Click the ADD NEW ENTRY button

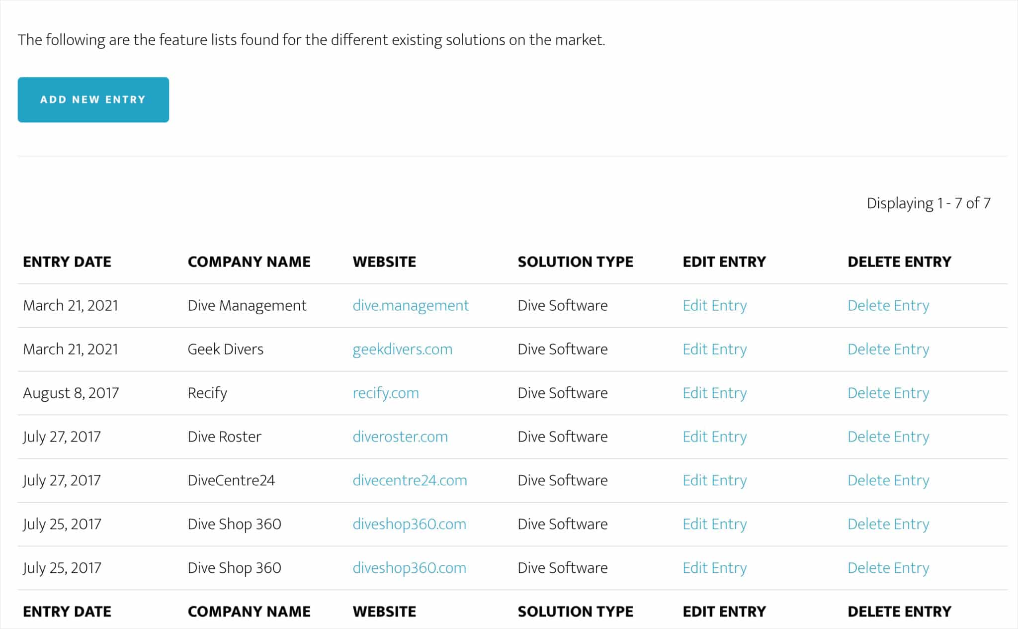pos(93,99)
